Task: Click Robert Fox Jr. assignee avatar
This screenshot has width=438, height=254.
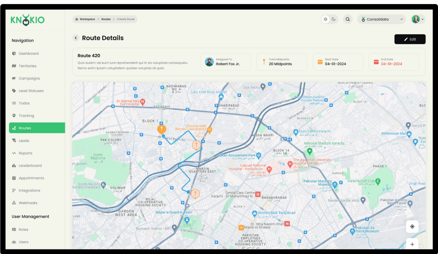Action: pyautogui.click(x=209, y=62)
